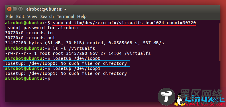Viewport: 226px width, 107px height.
Task: Open the Edit menu
Action: tap(20, 17)
